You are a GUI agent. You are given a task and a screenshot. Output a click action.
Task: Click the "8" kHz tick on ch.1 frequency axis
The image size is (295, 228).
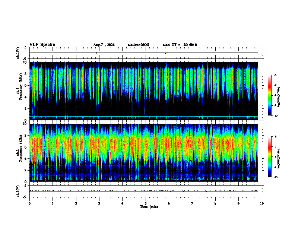(x=26, y=74)
